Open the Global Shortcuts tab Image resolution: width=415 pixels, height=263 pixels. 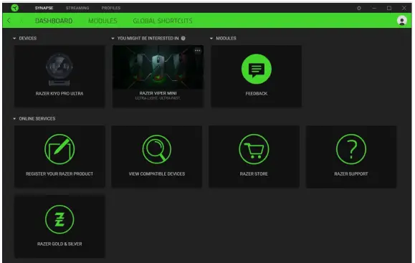[163, 21]
